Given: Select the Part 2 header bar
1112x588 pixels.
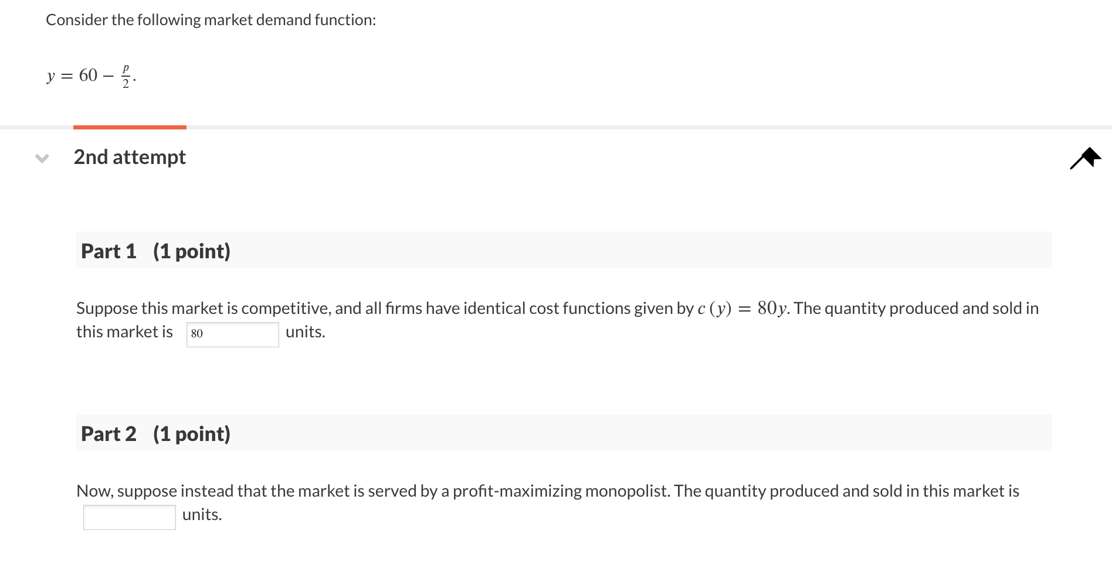Looking at the screenshot, I should [x=562, y=433].
